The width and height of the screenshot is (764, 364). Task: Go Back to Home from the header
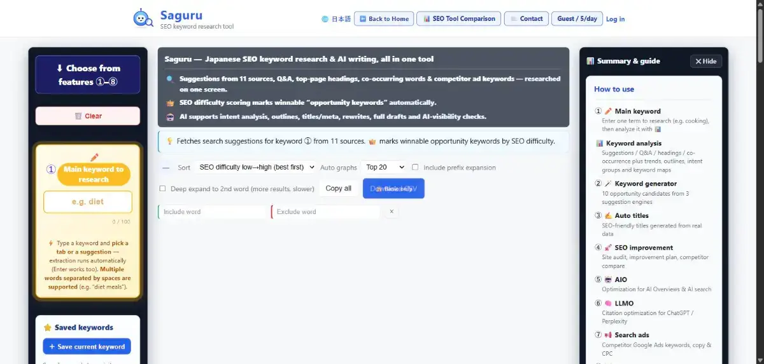pos(384,18)
